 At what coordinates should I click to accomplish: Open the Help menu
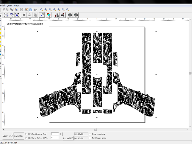(x=16, y=5)
